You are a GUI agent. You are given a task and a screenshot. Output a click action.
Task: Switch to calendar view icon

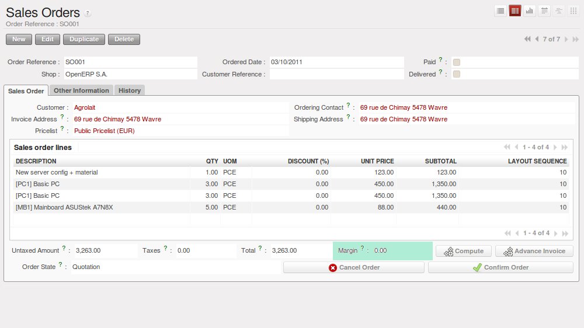coord(544,11)
